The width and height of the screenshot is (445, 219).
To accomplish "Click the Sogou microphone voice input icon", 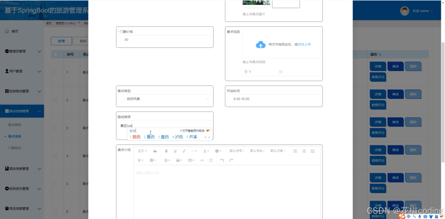I will [420, 217].
